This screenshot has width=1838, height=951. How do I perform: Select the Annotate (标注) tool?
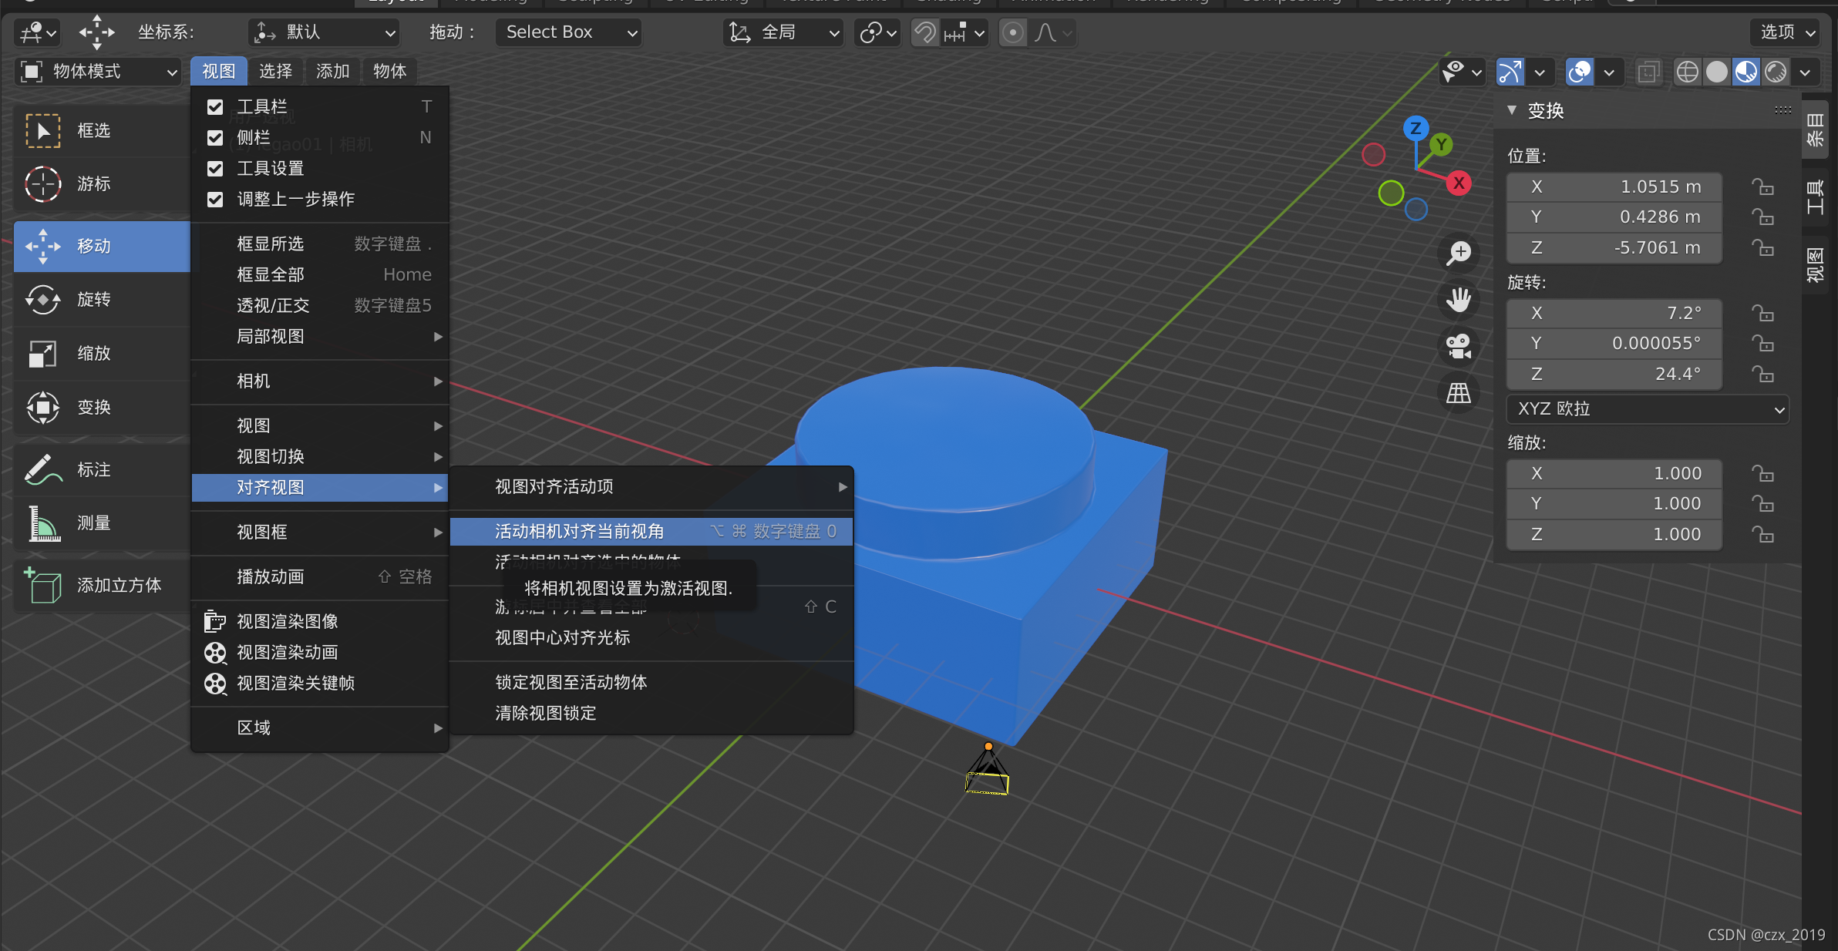click(x=93, y=469)
